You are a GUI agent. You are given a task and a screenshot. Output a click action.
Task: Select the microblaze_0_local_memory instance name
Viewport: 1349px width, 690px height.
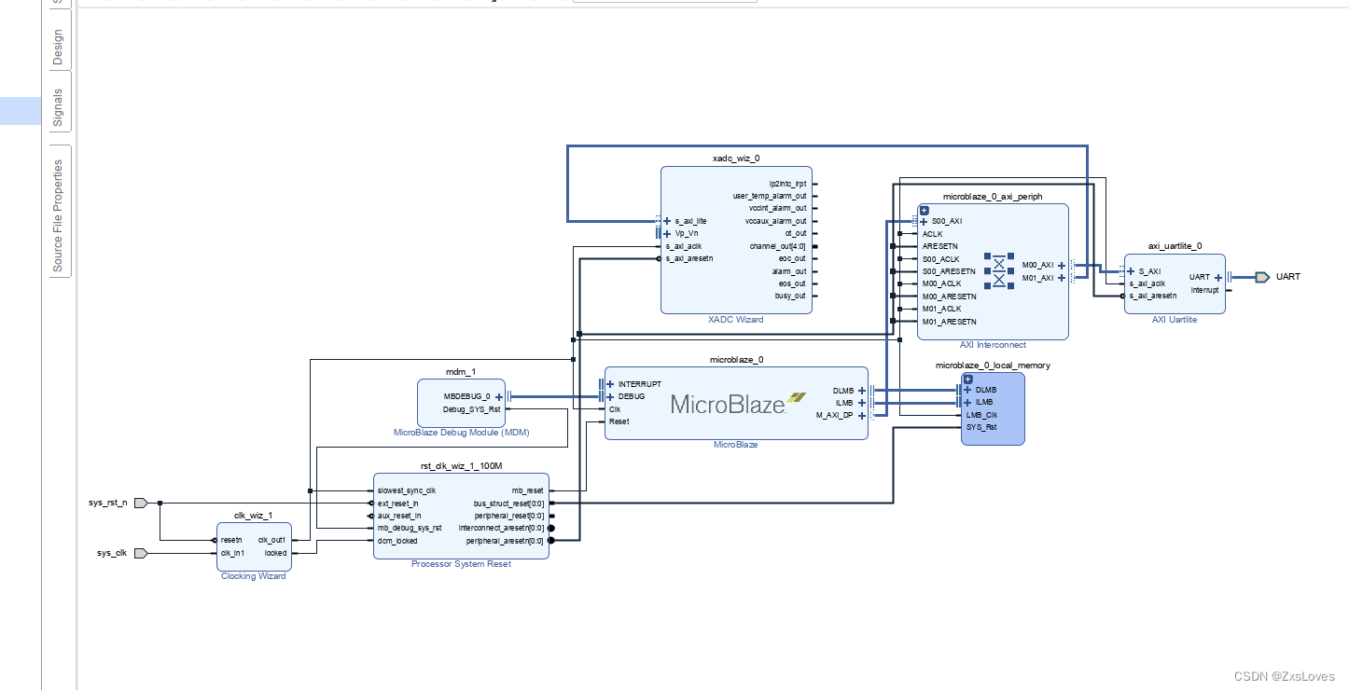coord(993,366)
